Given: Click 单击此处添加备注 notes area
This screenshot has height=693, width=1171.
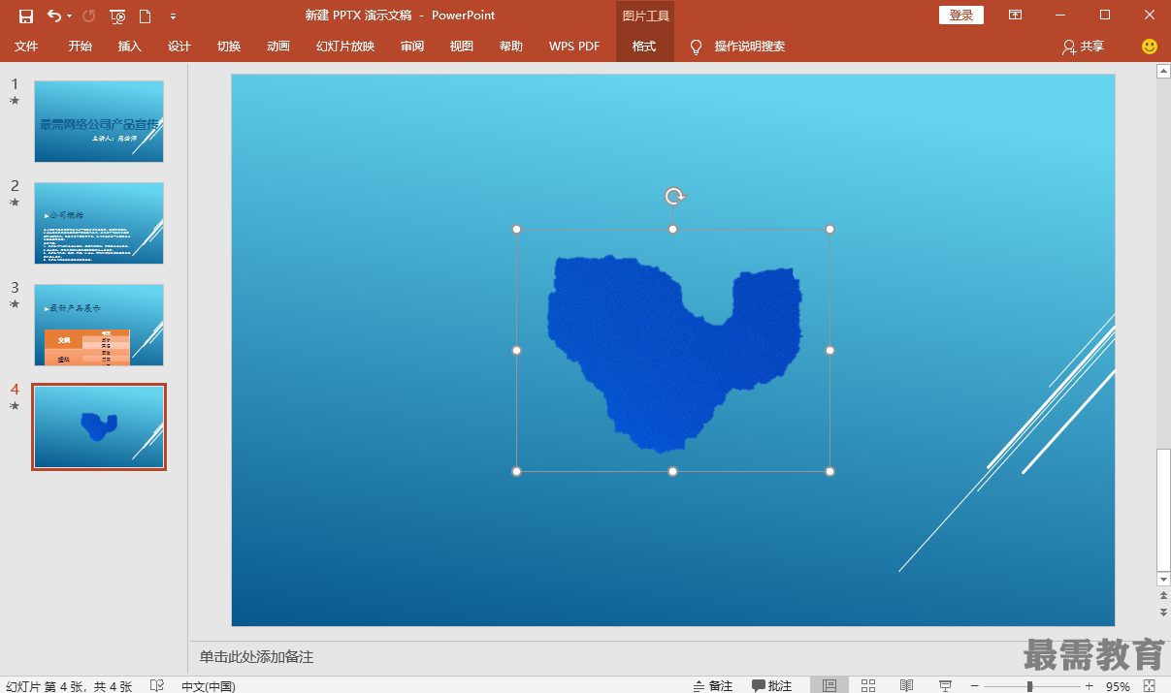Looking at the screenshot, I should (x=256, y=657).
